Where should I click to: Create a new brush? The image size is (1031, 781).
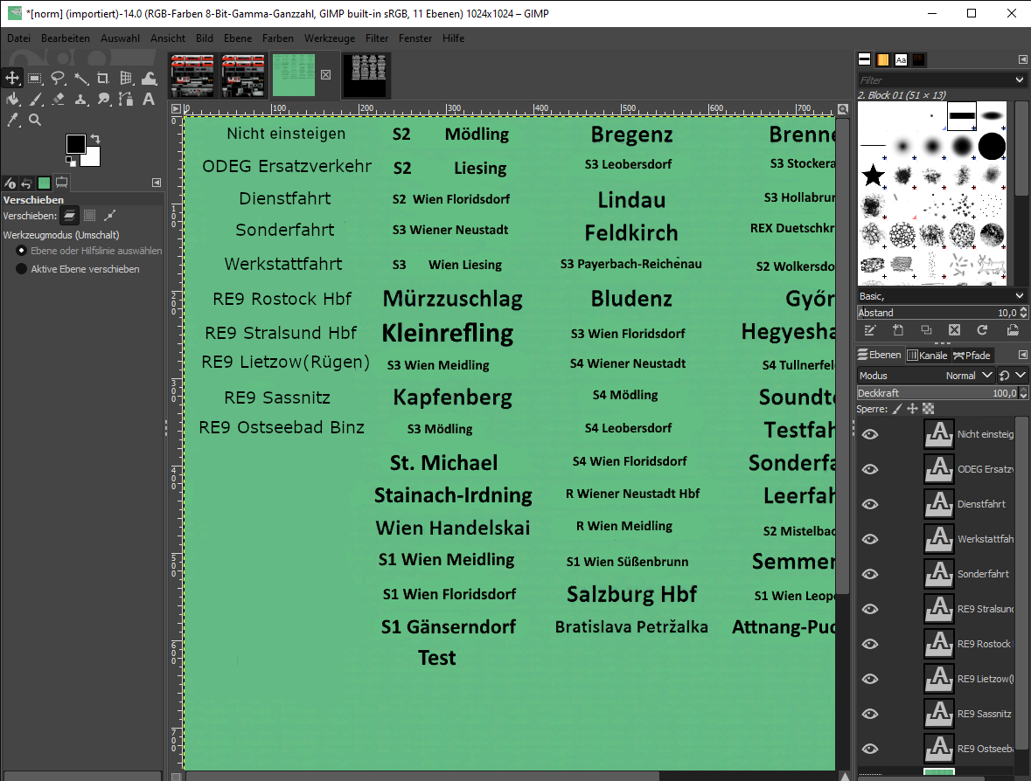[898, 330]
